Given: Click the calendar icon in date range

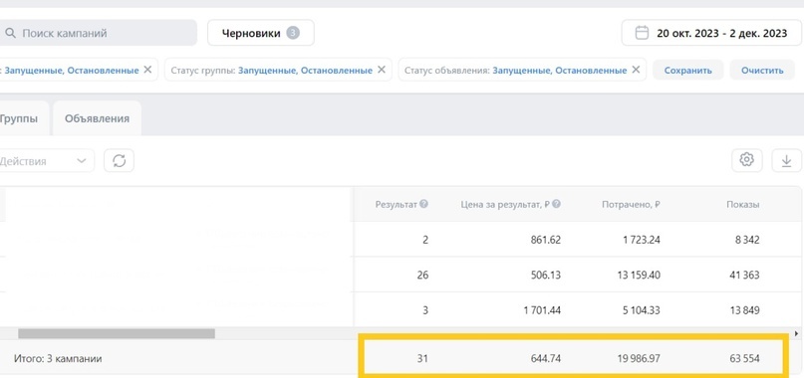Looking at the screenshot, I should click(642, 33).
